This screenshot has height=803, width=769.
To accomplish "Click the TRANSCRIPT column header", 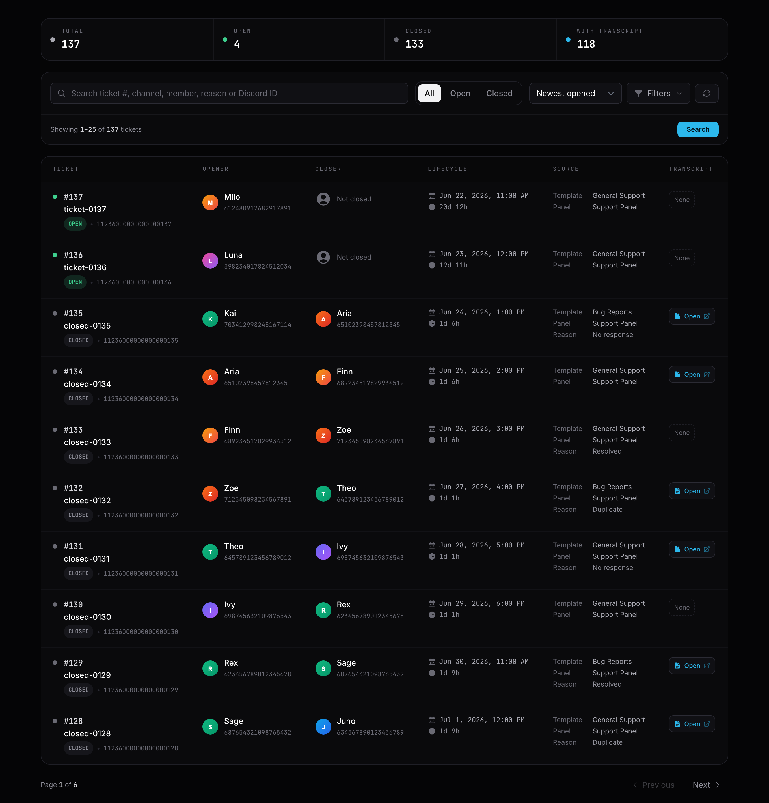I will (x=690, y=169).
